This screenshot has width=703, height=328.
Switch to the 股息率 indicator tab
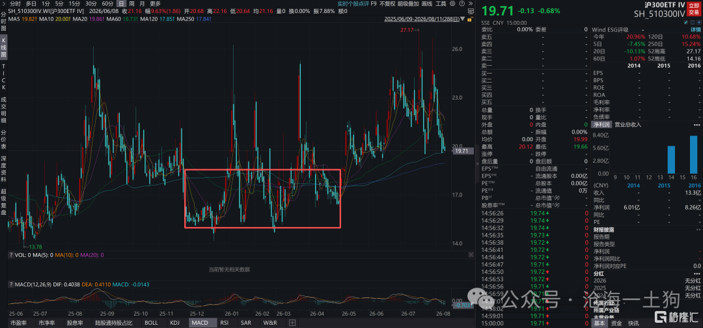(x=74, y=322)
